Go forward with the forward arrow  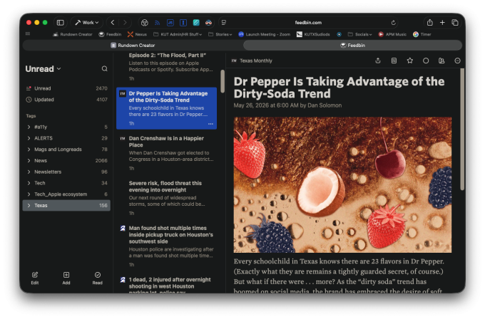coord(125,23)
